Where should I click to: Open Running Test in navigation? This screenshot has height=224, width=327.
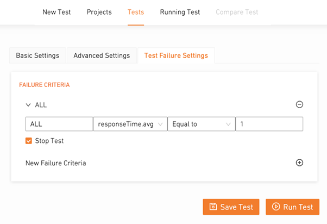tap(180, 12)
